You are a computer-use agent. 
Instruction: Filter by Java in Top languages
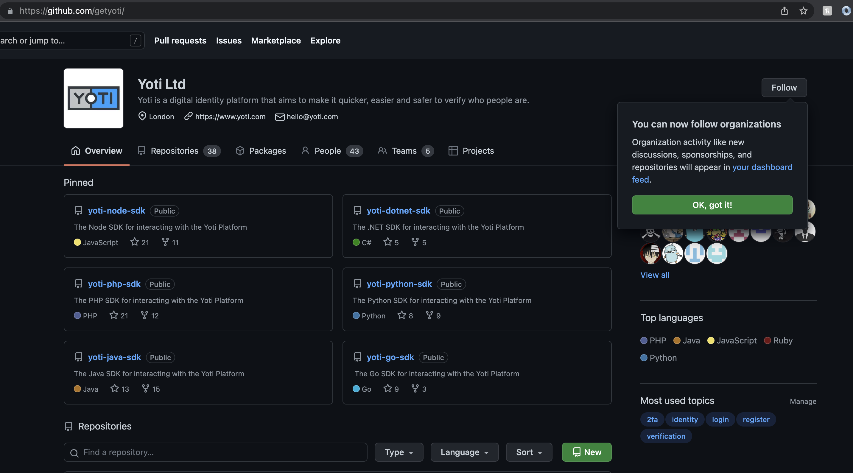(x=687, y=340)
